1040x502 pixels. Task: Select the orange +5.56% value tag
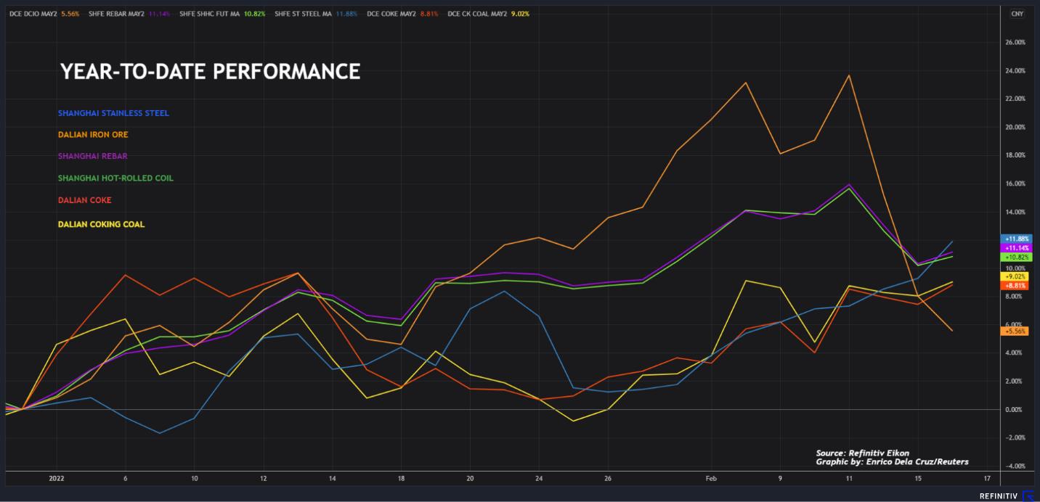click(1014, 331)
